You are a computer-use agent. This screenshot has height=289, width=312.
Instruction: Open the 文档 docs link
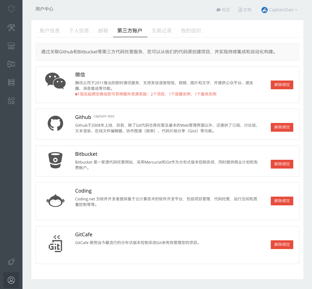pyautogui.click(x=245, y=10)
